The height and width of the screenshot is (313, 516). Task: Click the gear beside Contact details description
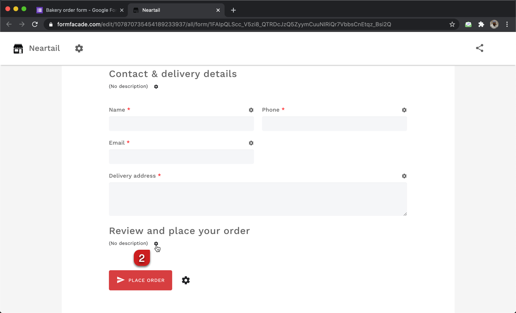click(156, 87)
